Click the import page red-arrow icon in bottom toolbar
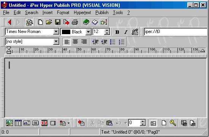209x137 pixels. click(81, 123)
